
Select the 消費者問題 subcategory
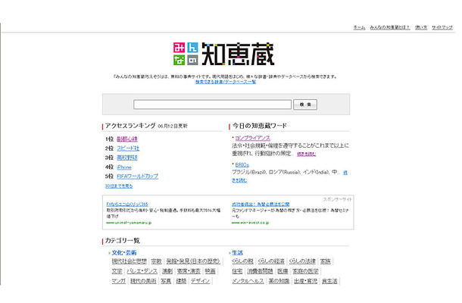[260, 271]
